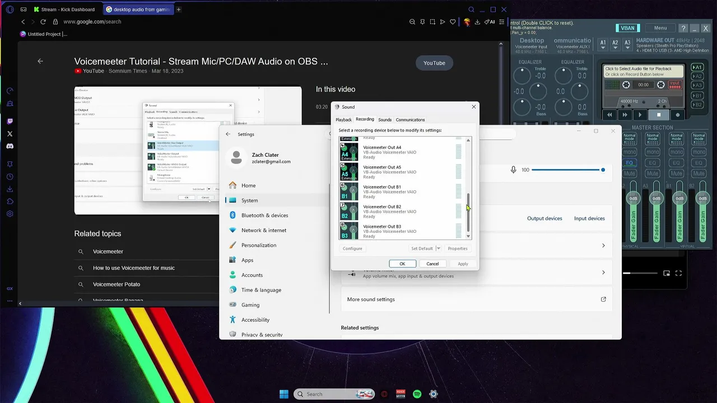Viewport: 717px width, 403px height.
Task: Toggle recorder routing to bus A3
Action: [x=697, y=86]
